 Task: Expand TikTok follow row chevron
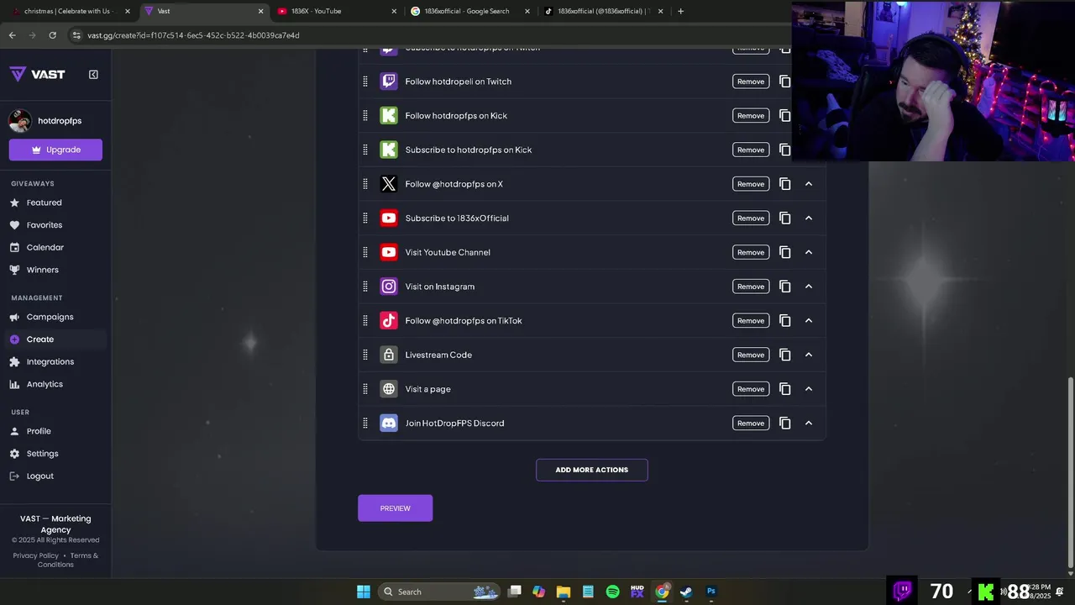pos(809,320)
